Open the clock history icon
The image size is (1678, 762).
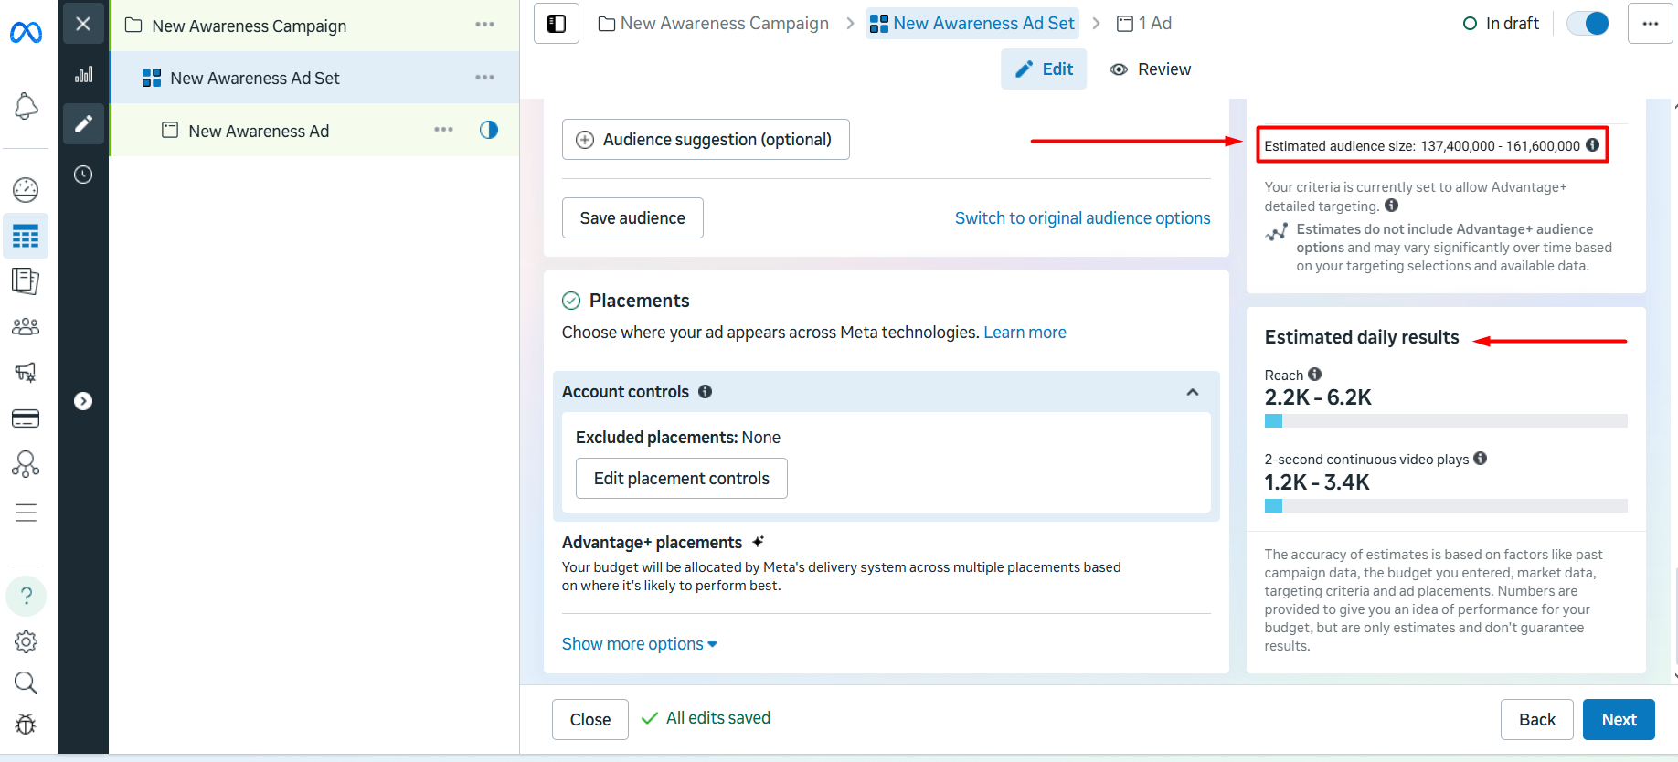(x=83, y=175)
